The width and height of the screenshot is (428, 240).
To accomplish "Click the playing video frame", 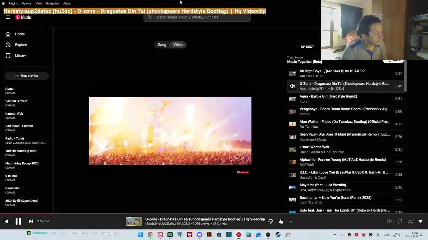I will pos(170,131).
